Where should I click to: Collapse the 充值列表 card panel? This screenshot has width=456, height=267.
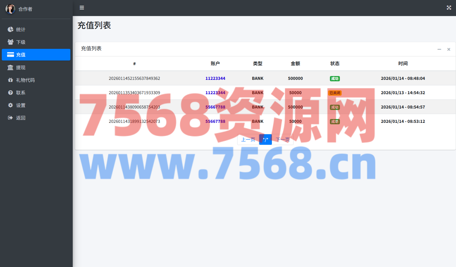coord(439,49)
